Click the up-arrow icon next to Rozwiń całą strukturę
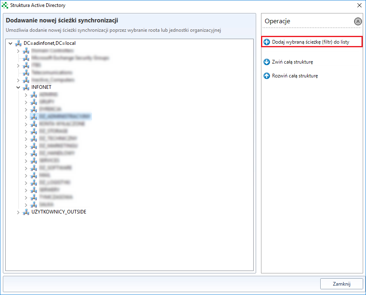366x295 pixels. pyautogui.click(x=267, y=76)
